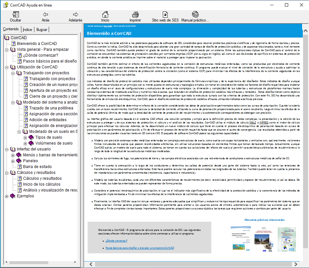309x268 pixels.
Task: Select Asignación de una sección topic
Action: pyautogui.click(x=53, y=114)
